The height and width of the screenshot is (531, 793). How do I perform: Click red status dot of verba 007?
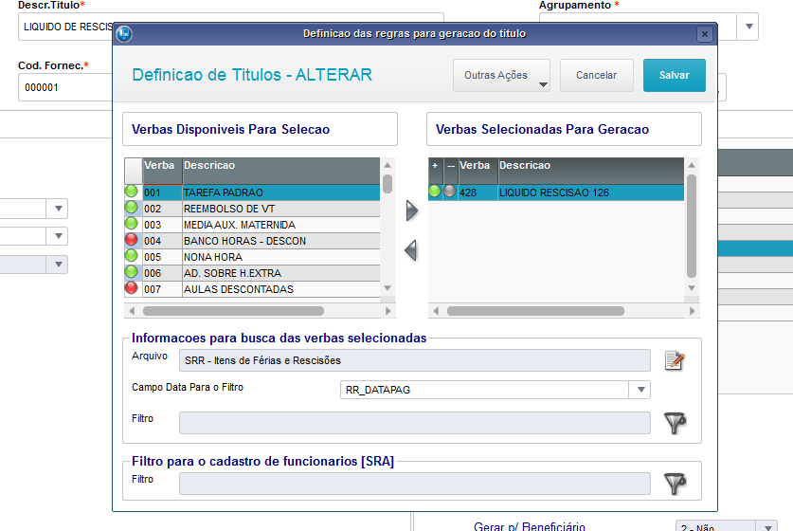[132, 288]
